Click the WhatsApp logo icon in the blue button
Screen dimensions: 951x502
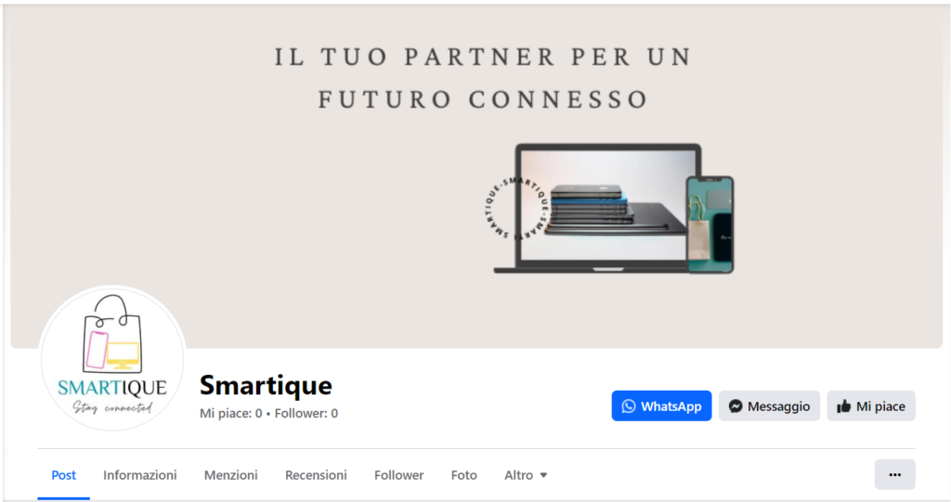[x=629, y=406]
